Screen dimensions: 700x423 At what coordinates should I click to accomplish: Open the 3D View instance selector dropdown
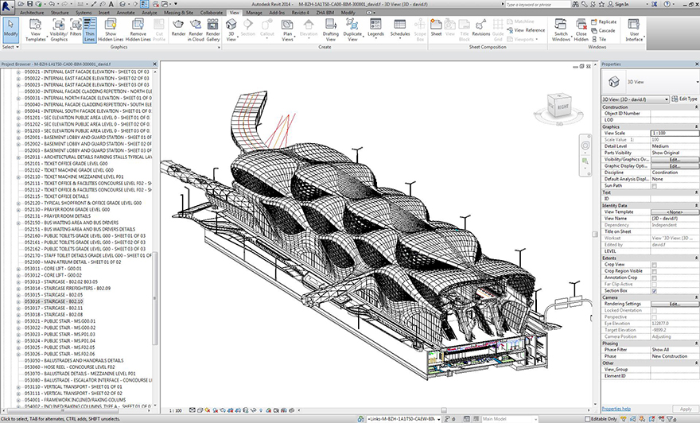tap(636, 99)
